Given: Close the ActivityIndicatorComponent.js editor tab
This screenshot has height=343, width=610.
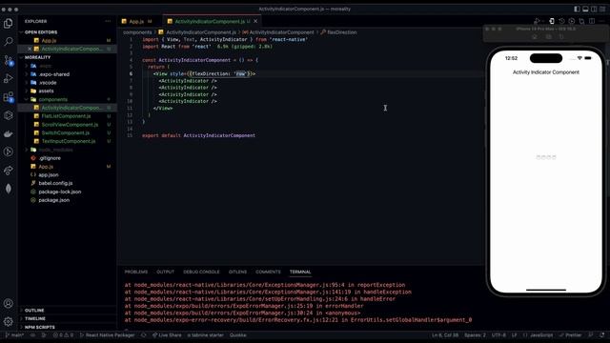Looking at the screenshot, I should pos(255,21).
